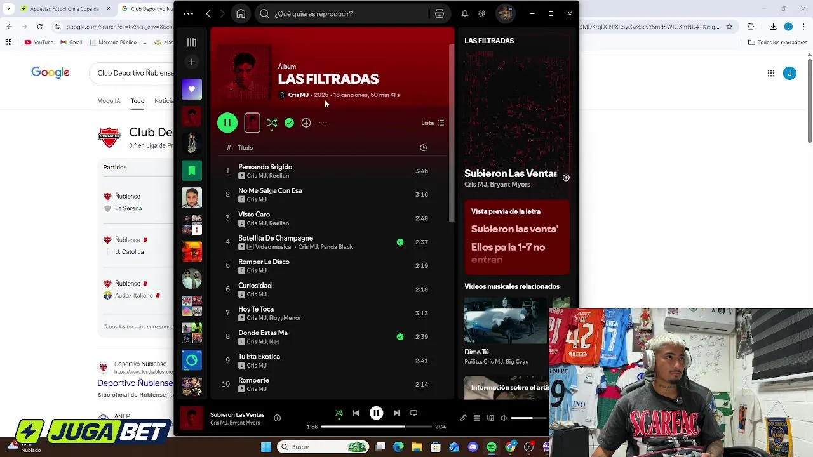Open more options for LAS FILTRADAS album
This screenshot has height=457, width=813.
click(x=323, y=123)
